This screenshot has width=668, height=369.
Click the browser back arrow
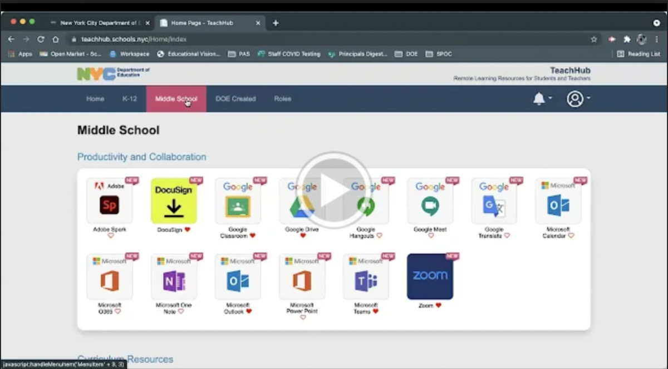click(11, 39)
